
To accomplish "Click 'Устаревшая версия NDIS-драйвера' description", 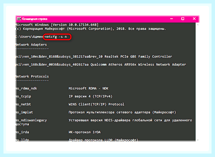I will [x=130, y=120].
